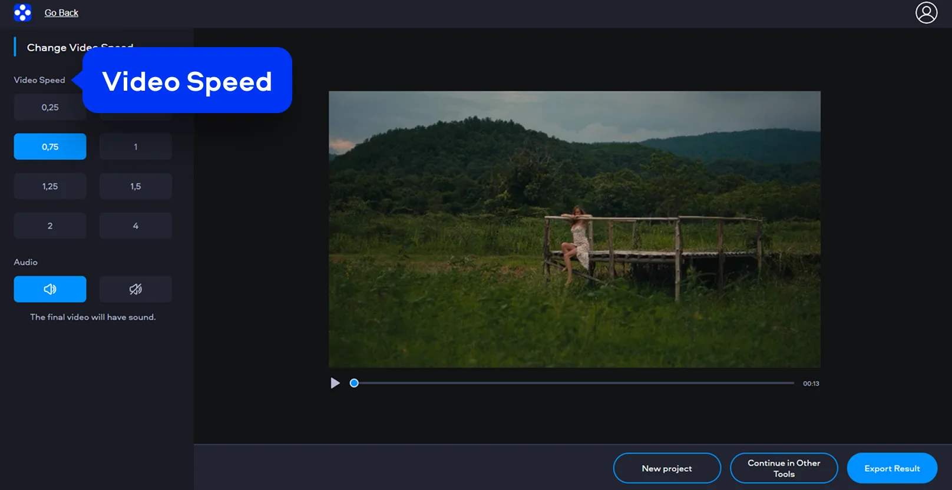This screenshot has width=952, height=490.
Task: Select the 0,75 video speed
Action: click(50, 147)
